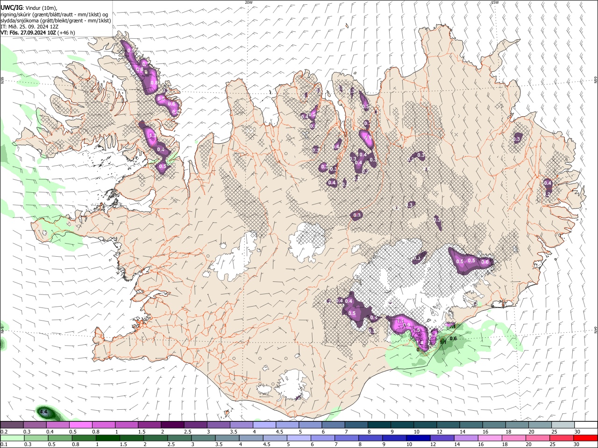Click the darkest green 1 swatch in the lower legend
Image resolution: width=598 pixels, height=448 pixels.
(x=107, y=438)
